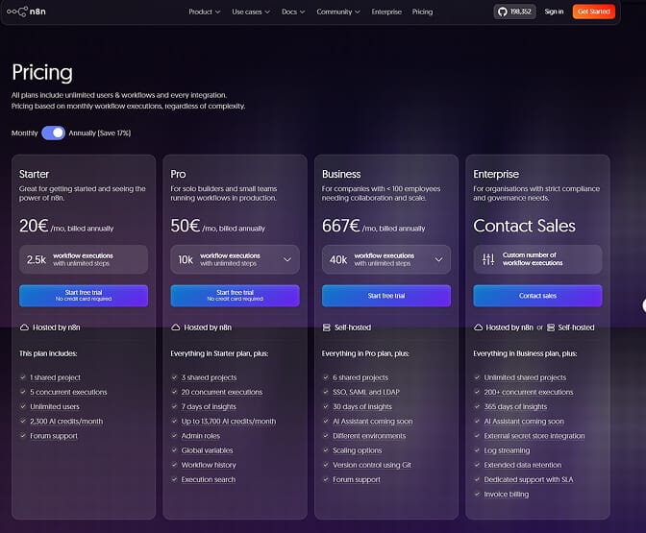Click the Starter 2.5k workflow executions box
This screenshot has width=646, height=533.
84,259
